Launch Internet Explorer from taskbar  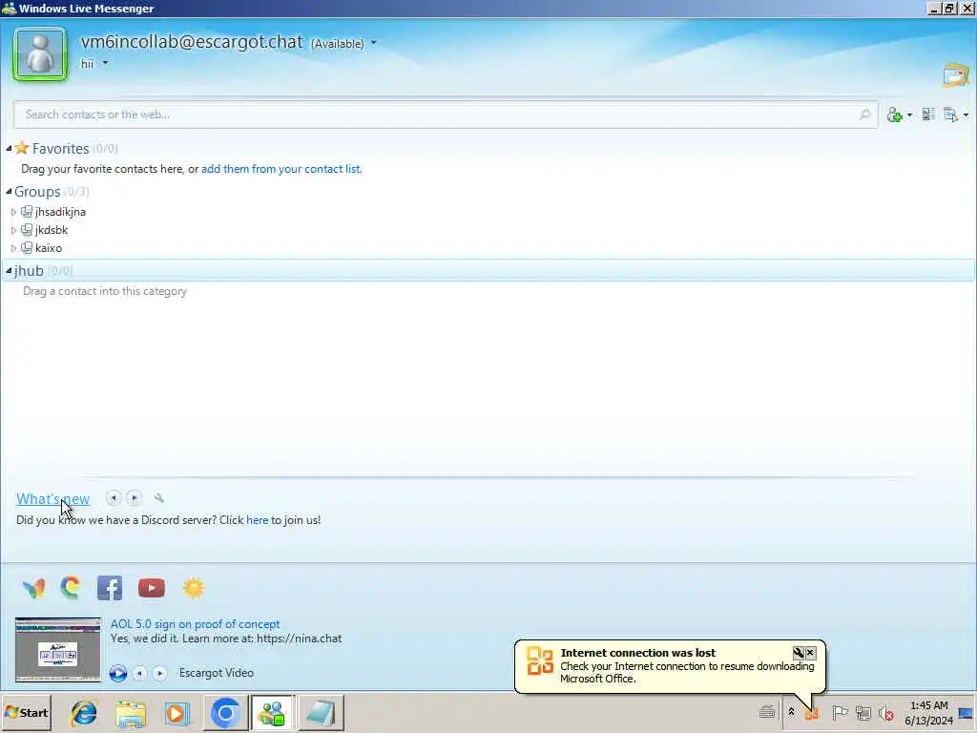pyautogui.click(x=84, y=712)
